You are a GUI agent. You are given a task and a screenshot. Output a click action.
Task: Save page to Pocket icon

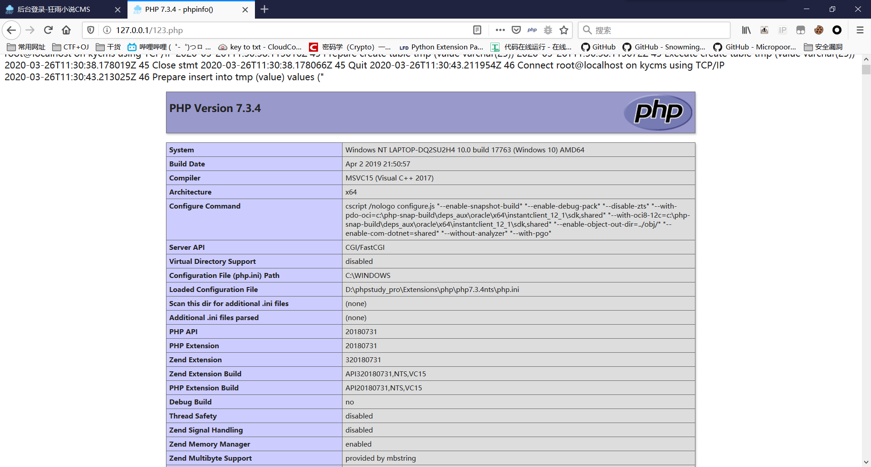pos(516,30)
